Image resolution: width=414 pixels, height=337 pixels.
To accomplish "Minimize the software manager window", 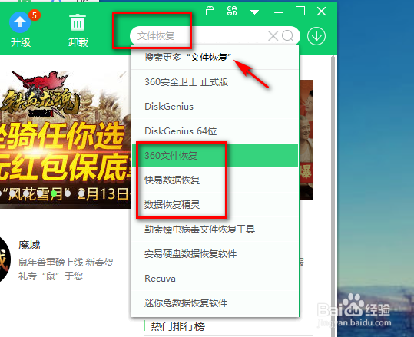I will (x=279, y=12).
